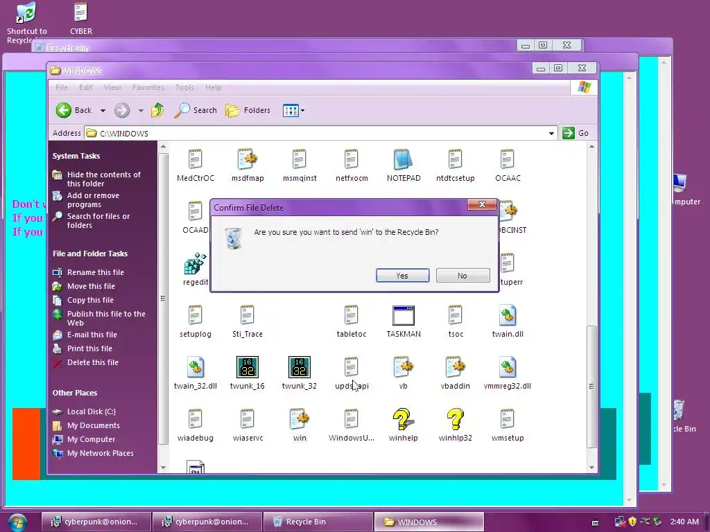This screenshot has width=710, height=532.
Task: Click Add or remove programs link
Action: 94,200
